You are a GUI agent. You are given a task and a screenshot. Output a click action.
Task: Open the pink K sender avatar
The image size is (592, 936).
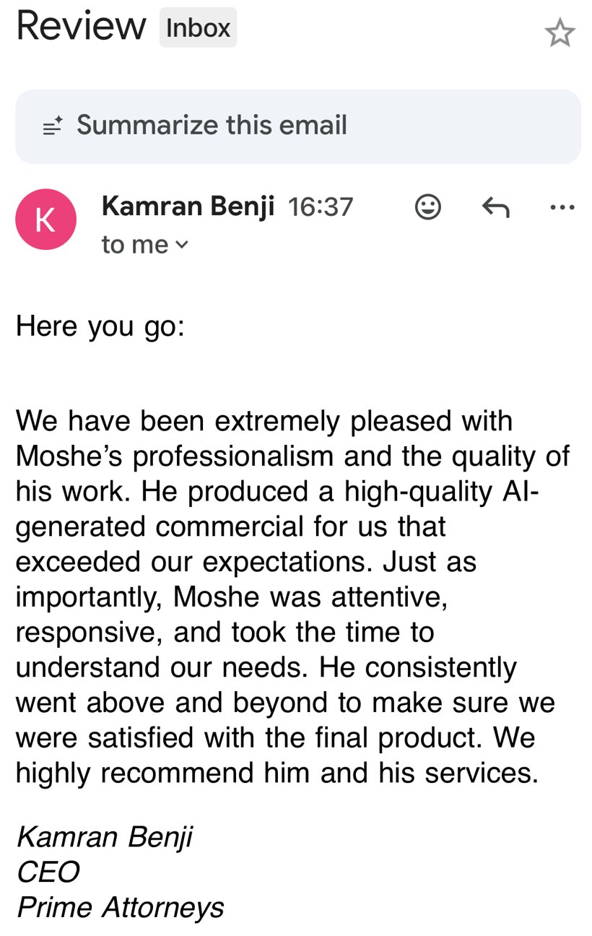click(x=45, y=220)
